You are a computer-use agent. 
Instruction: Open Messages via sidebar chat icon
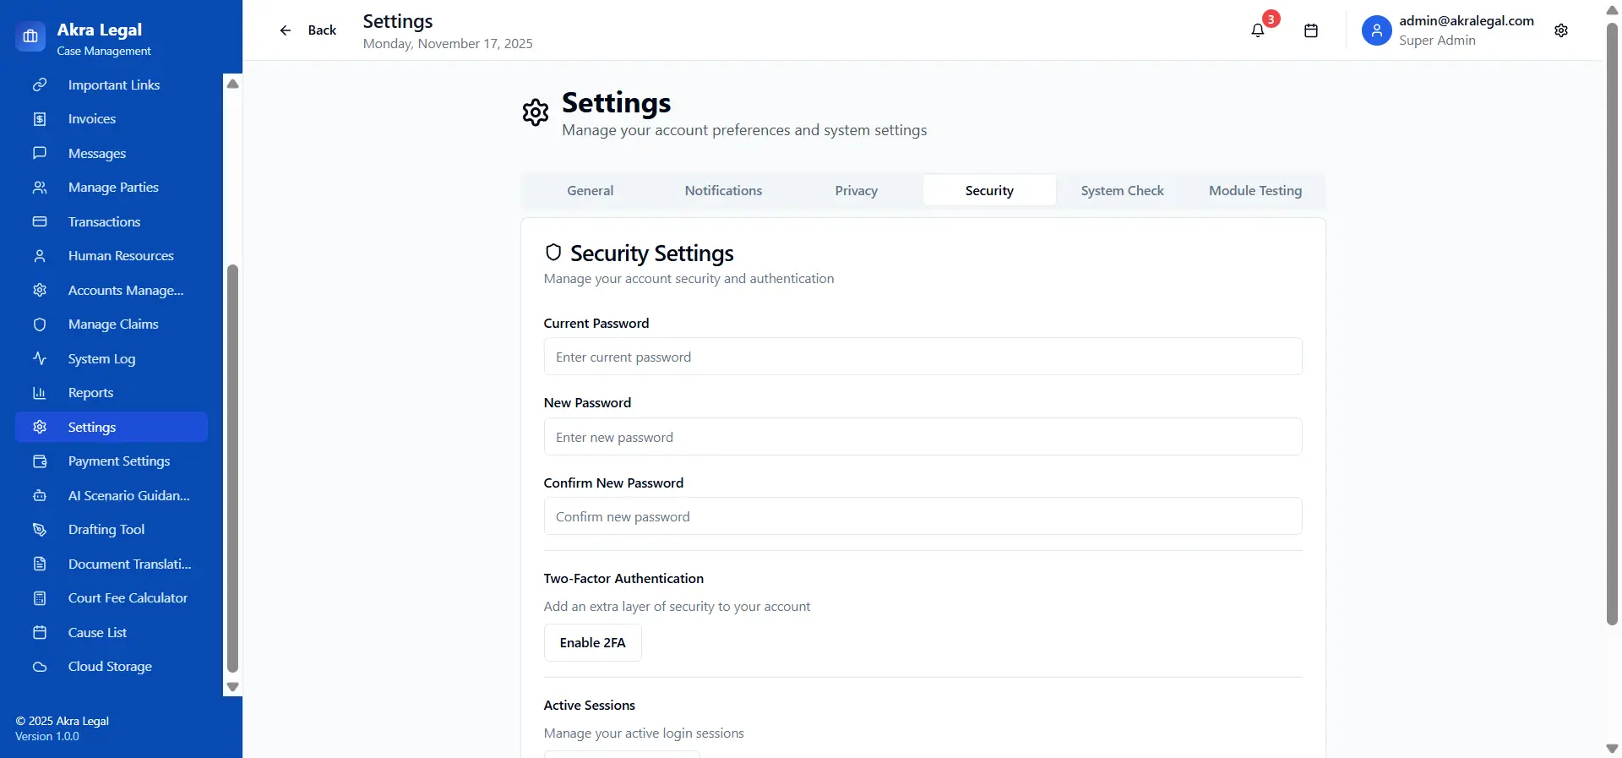(x=40, y=153)
